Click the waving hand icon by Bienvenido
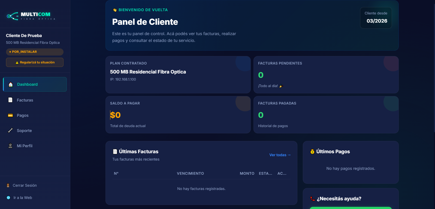The image size is (435, 209). coord(115,10)
